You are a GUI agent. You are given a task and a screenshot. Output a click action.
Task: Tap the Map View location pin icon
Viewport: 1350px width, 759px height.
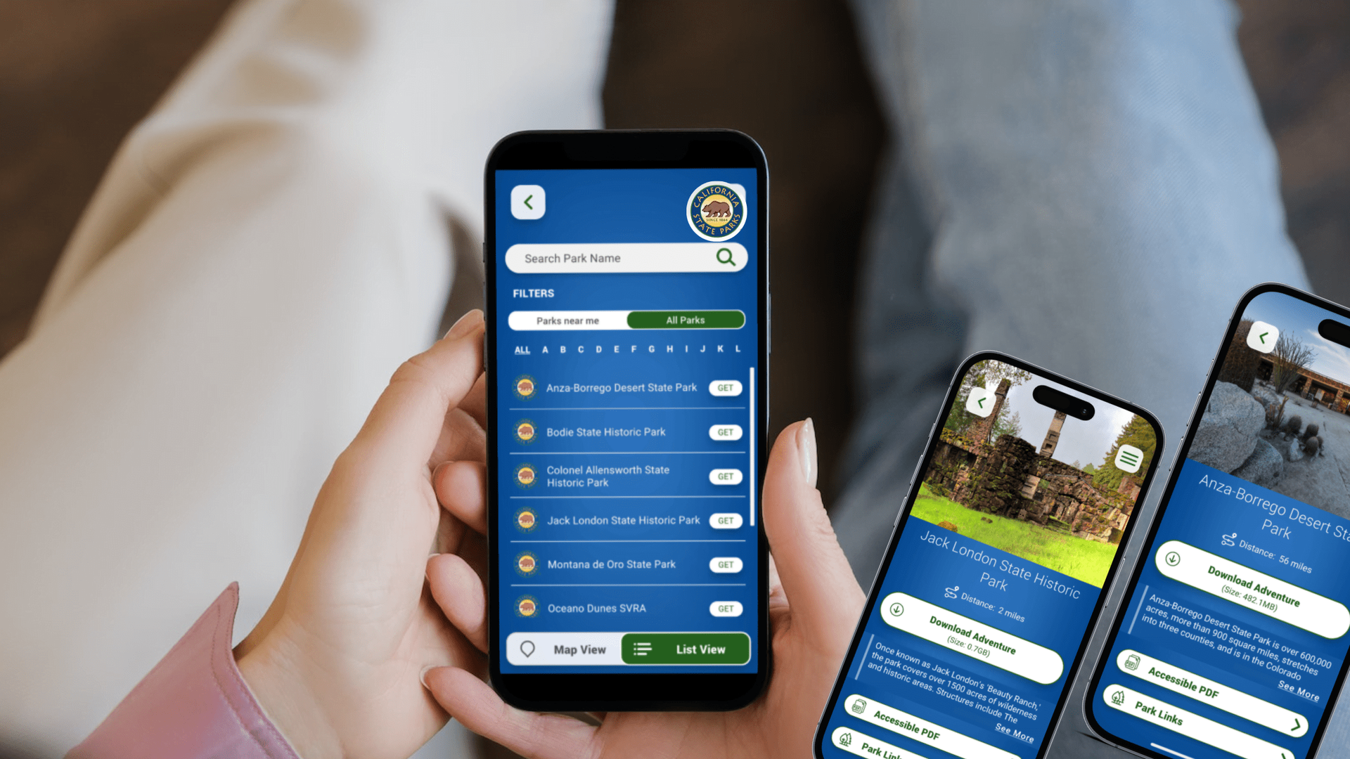click(527, 649)
